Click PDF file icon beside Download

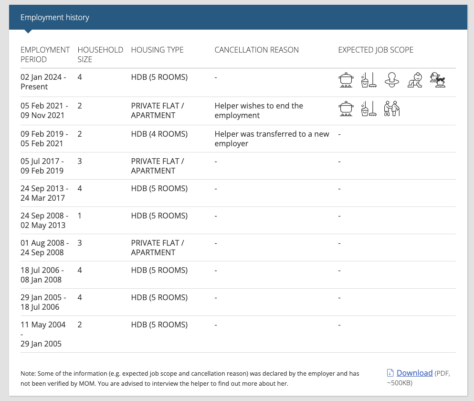click(390, 373)
